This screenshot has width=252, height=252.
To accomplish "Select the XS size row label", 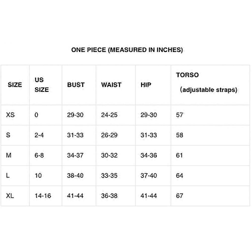I will [10, 115].
